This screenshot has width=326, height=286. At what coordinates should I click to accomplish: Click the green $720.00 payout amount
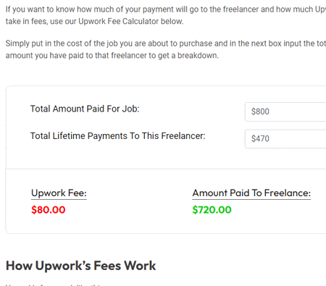(x=212, y=210)
